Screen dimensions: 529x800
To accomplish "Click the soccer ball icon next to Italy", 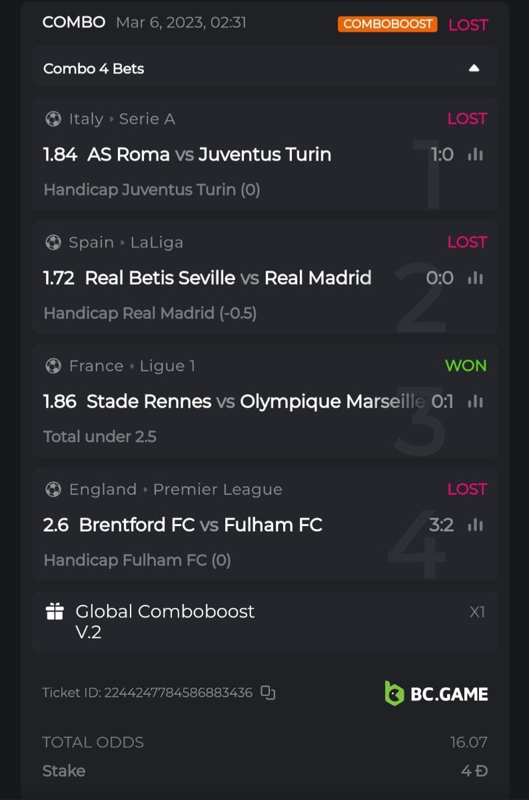I will click(x=53, y=119).
